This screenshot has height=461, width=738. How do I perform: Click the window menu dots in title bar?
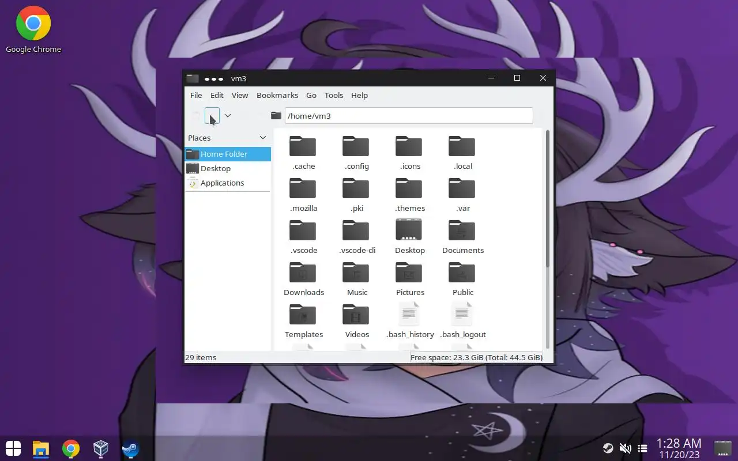point(213,78)
